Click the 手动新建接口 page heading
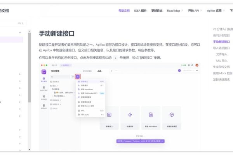The height and width of the screenshot is (155, 233). point(57,34)
